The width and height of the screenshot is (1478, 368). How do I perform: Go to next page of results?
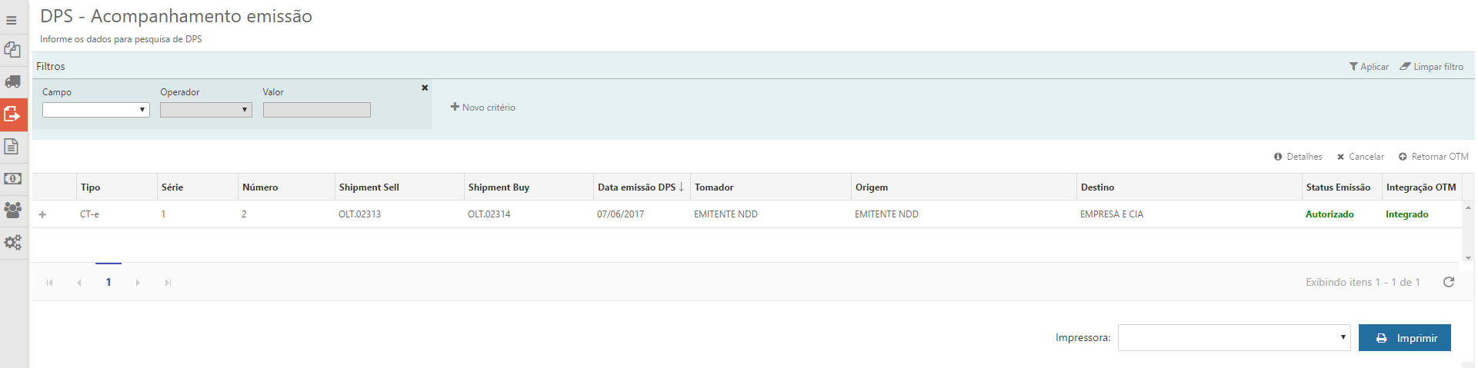tap(138, 283)
